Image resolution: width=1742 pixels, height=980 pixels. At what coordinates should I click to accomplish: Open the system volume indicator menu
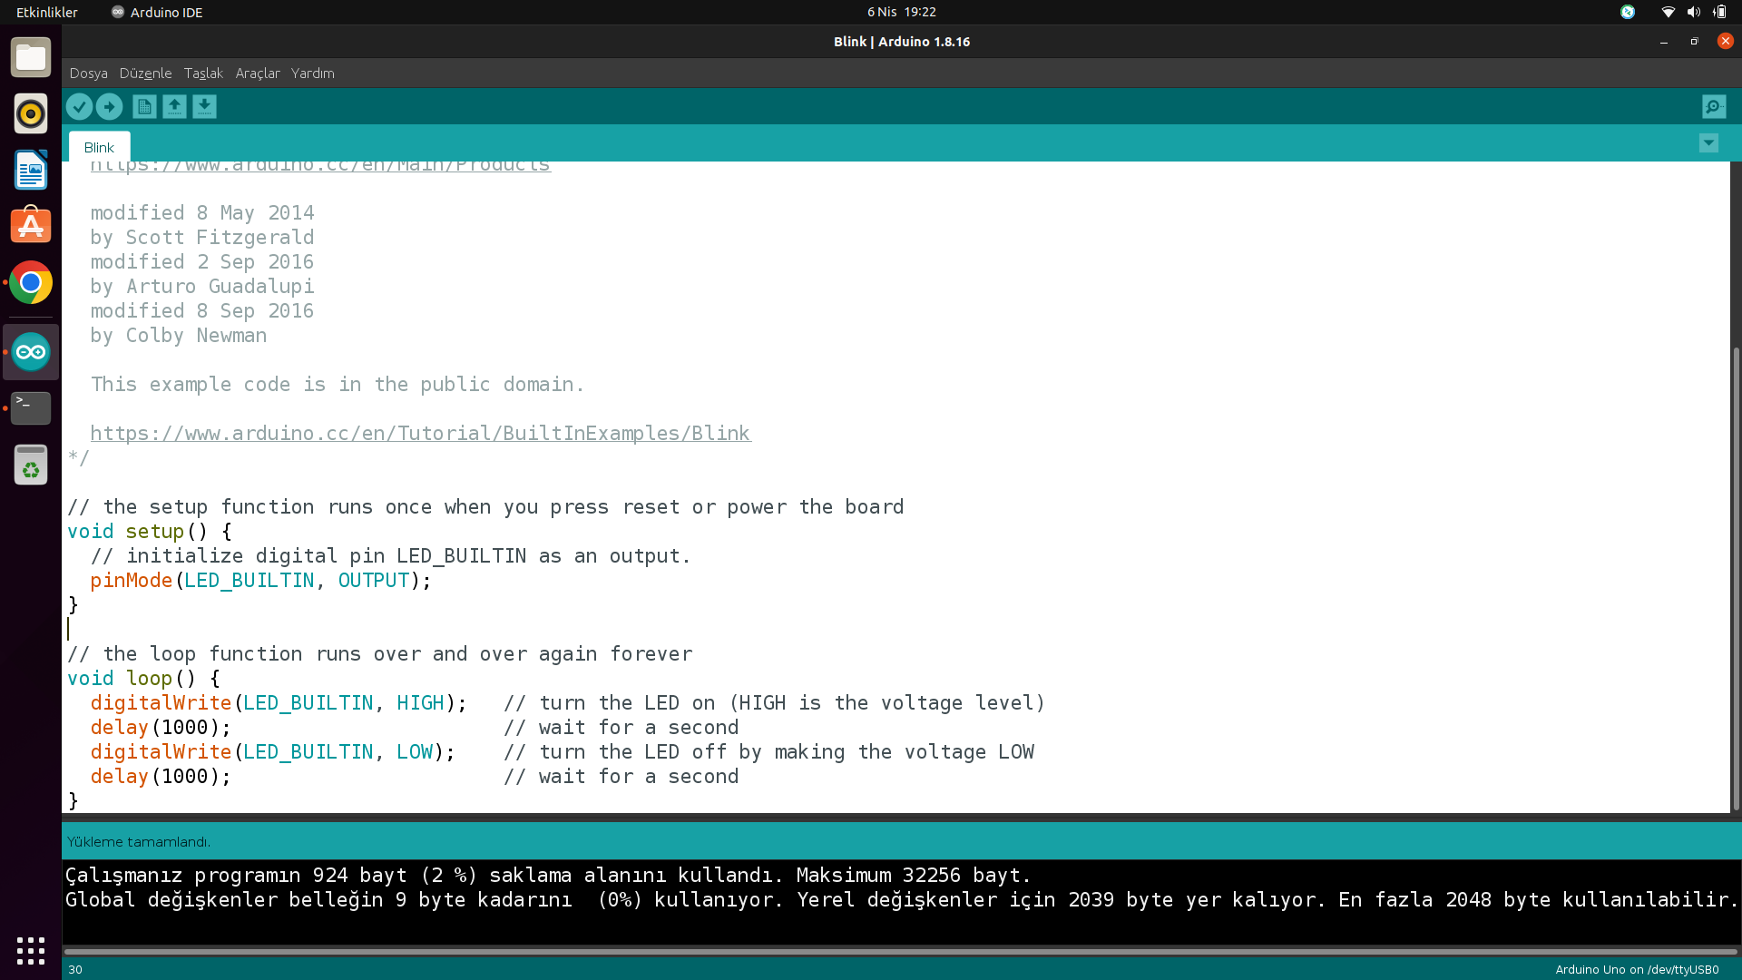click(x=1693, y=12)
